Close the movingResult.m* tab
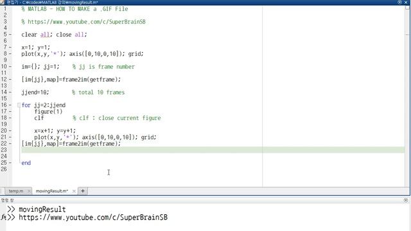Image resolution: width=411 pixels, height=231 pixels. [x=74, y=191]
